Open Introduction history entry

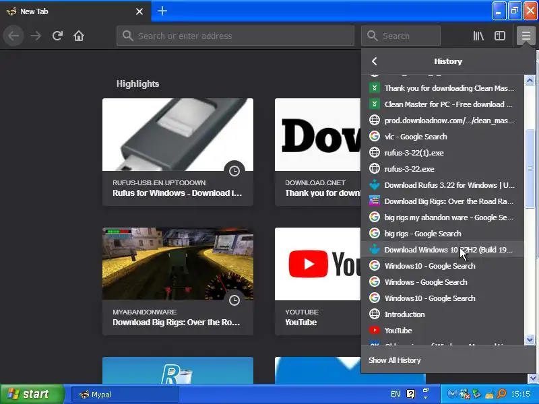tap(443, 314)
